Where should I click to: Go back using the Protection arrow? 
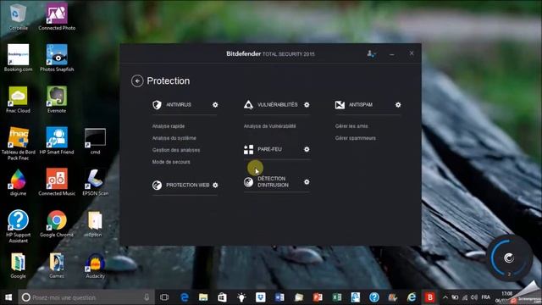click(137, 81)
